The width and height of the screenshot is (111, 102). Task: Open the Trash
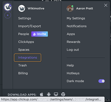tap(23, 65)
